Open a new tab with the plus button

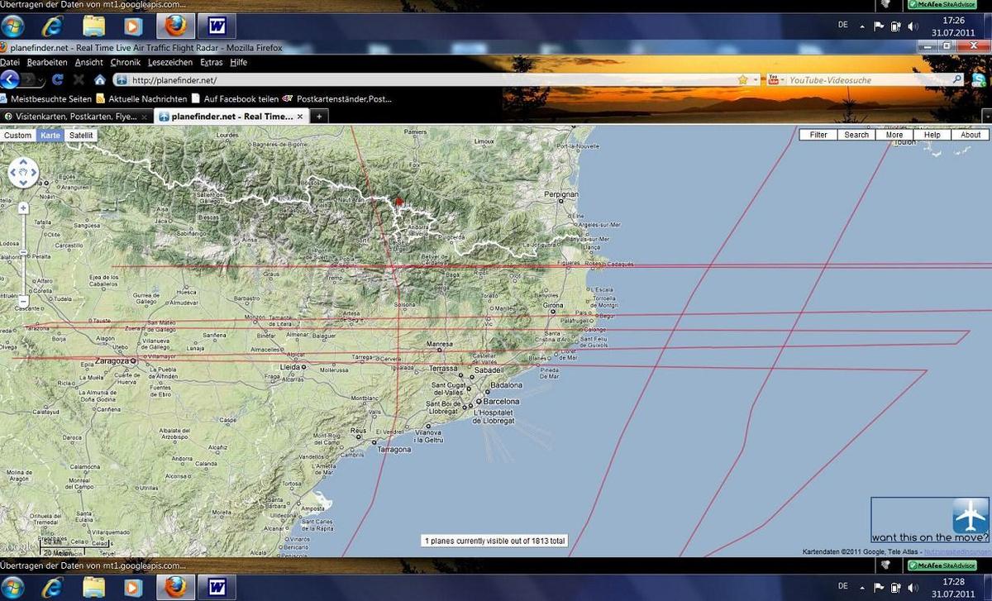click(319, 117)
